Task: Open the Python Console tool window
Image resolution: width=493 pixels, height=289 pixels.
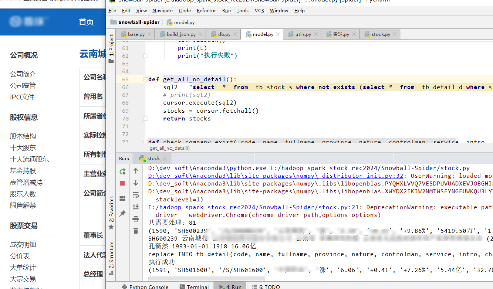Action: (145, 287)
